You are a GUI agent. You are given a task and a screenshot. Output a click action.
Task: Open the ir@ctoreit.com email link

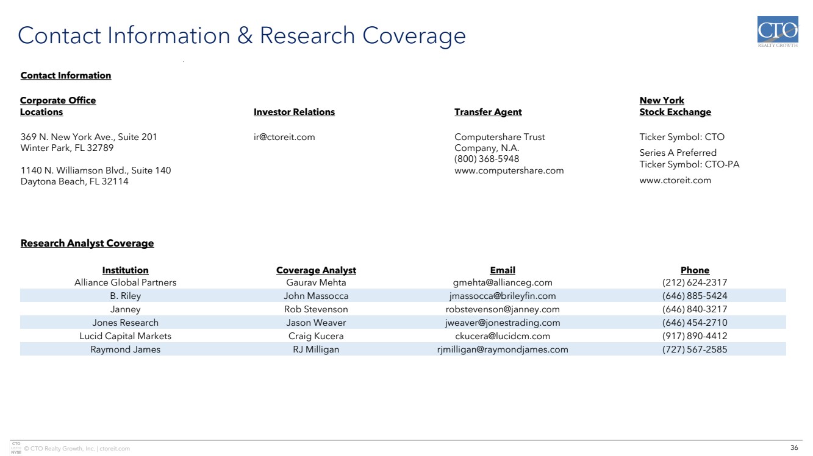(284, 137)
